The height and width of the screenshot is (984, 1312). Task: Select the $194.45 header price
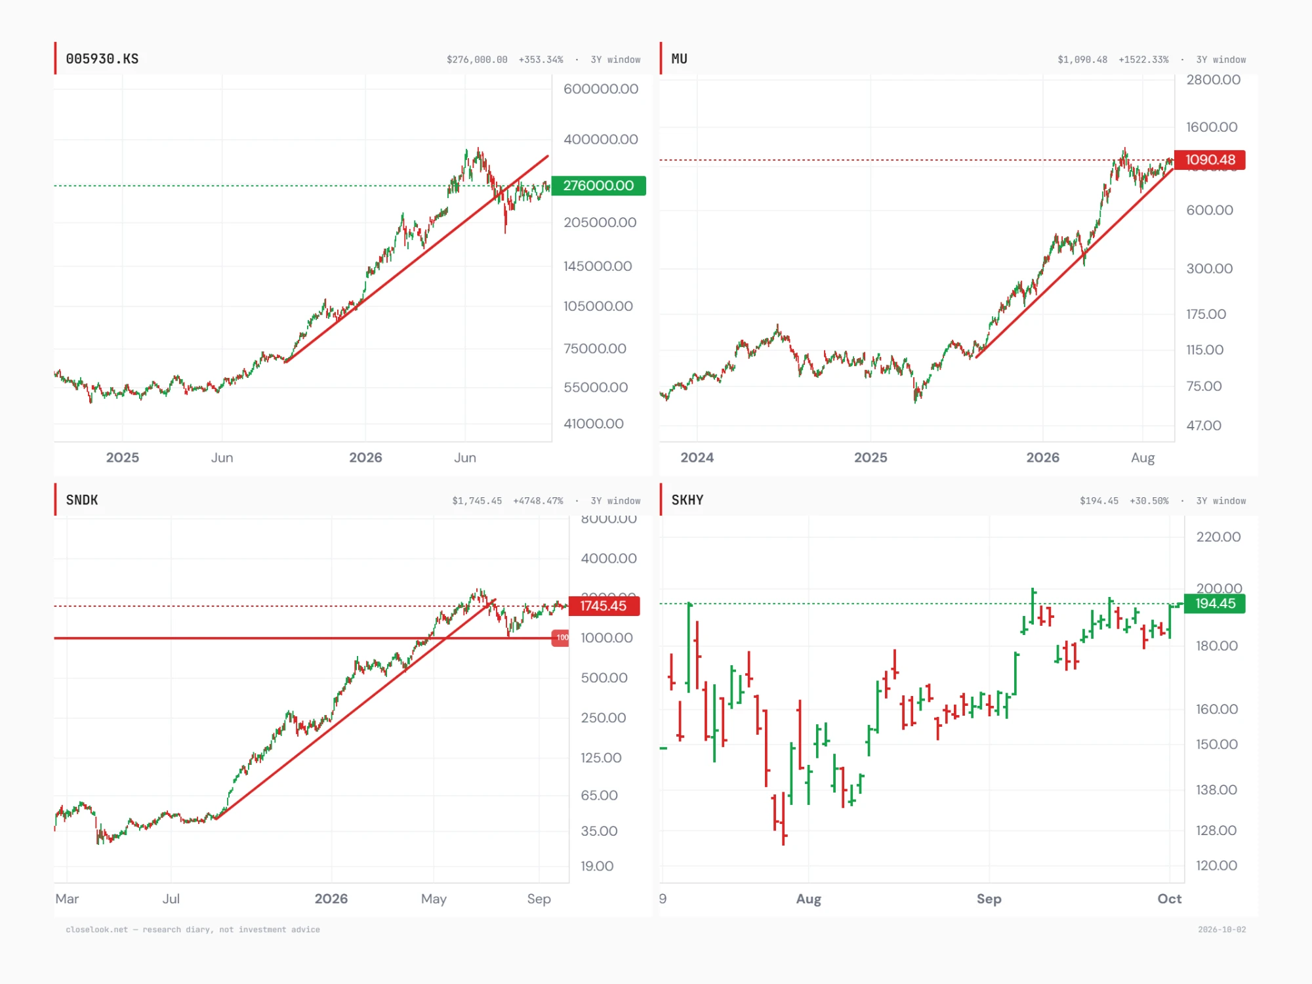click(1099, 501)
